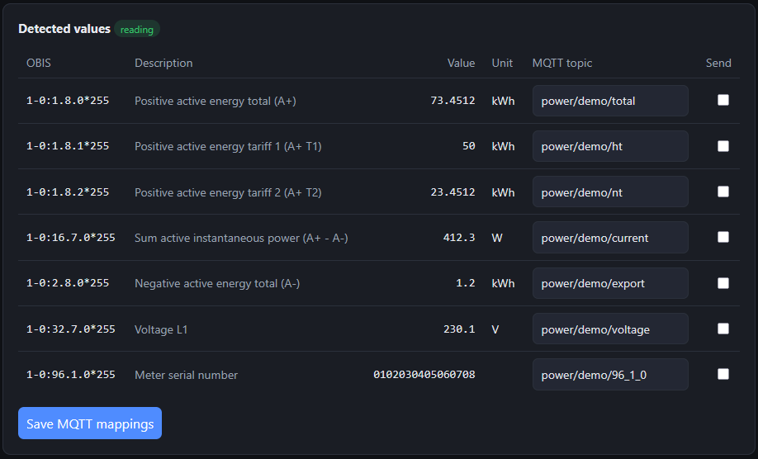The height and width of the screenshot is (459, 758).
Task: Click OBIS code 1-0:1.8.2*255
Action: [68, 192]
